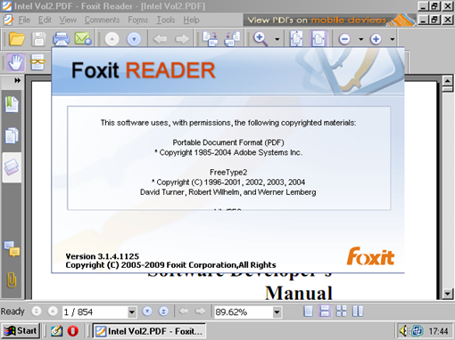Open the Bookmarks side panel icon
This screenshot has height=340, width=455.
pyautogui.click(x=12, y=104)
